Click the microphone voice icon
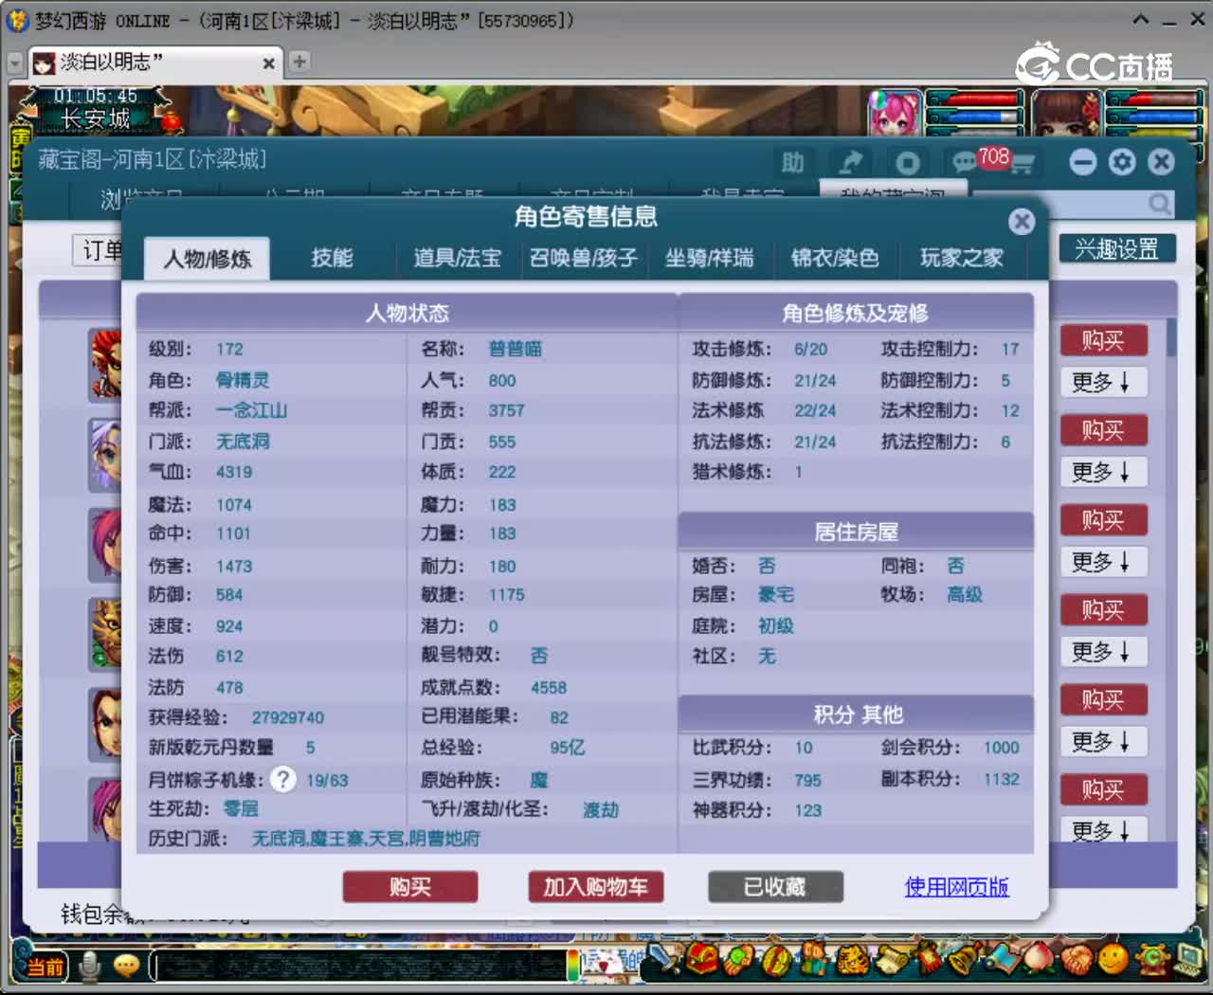The height and width of the screenshot is (995, 1213). pos(90,966)
